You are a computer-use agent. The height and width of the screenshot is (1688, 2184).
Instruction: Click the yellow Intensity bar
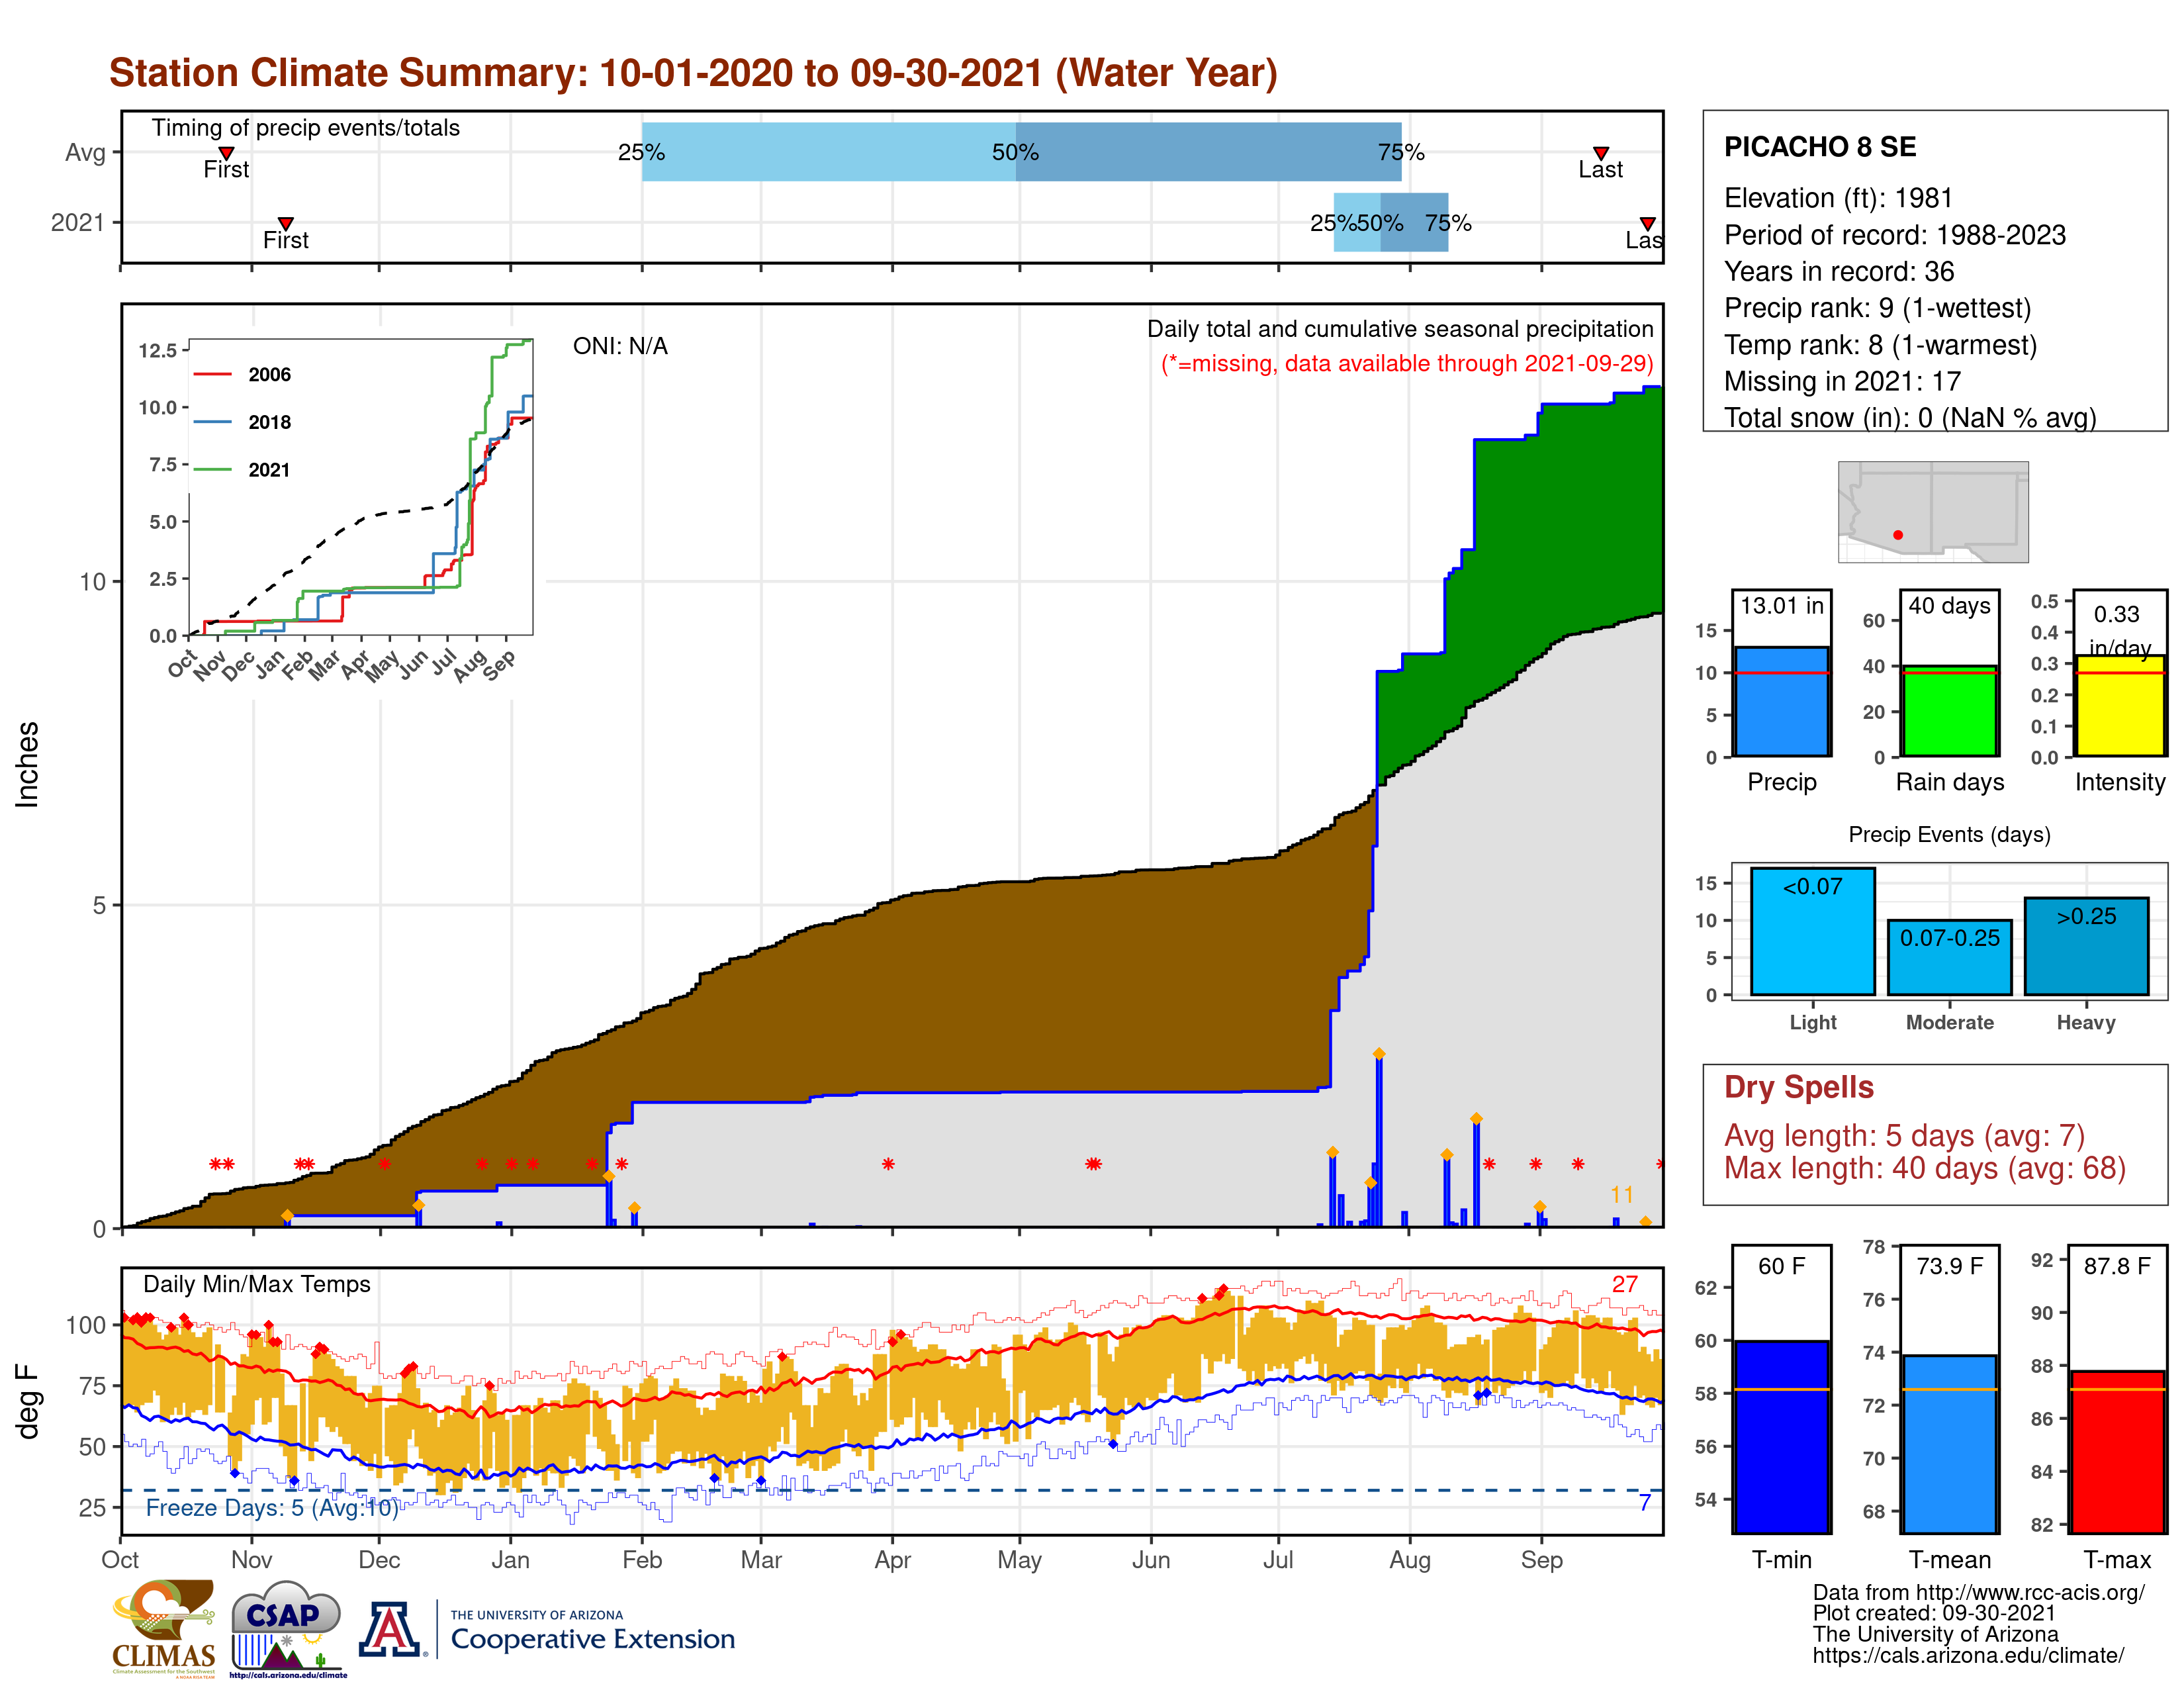pyautogui.click(x=2119, y=705)
